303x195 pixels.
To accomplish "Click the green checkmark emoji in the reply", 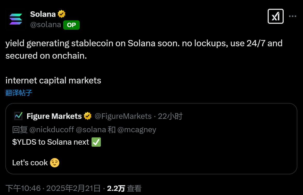I will point(96,142).
